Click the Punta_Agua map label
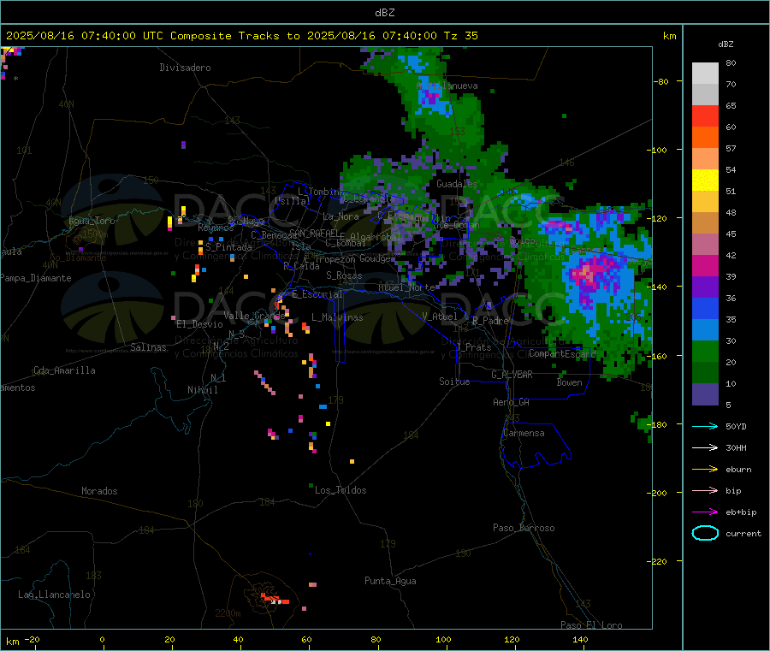Viewport: 770px width, 651px height. (390, 581)
